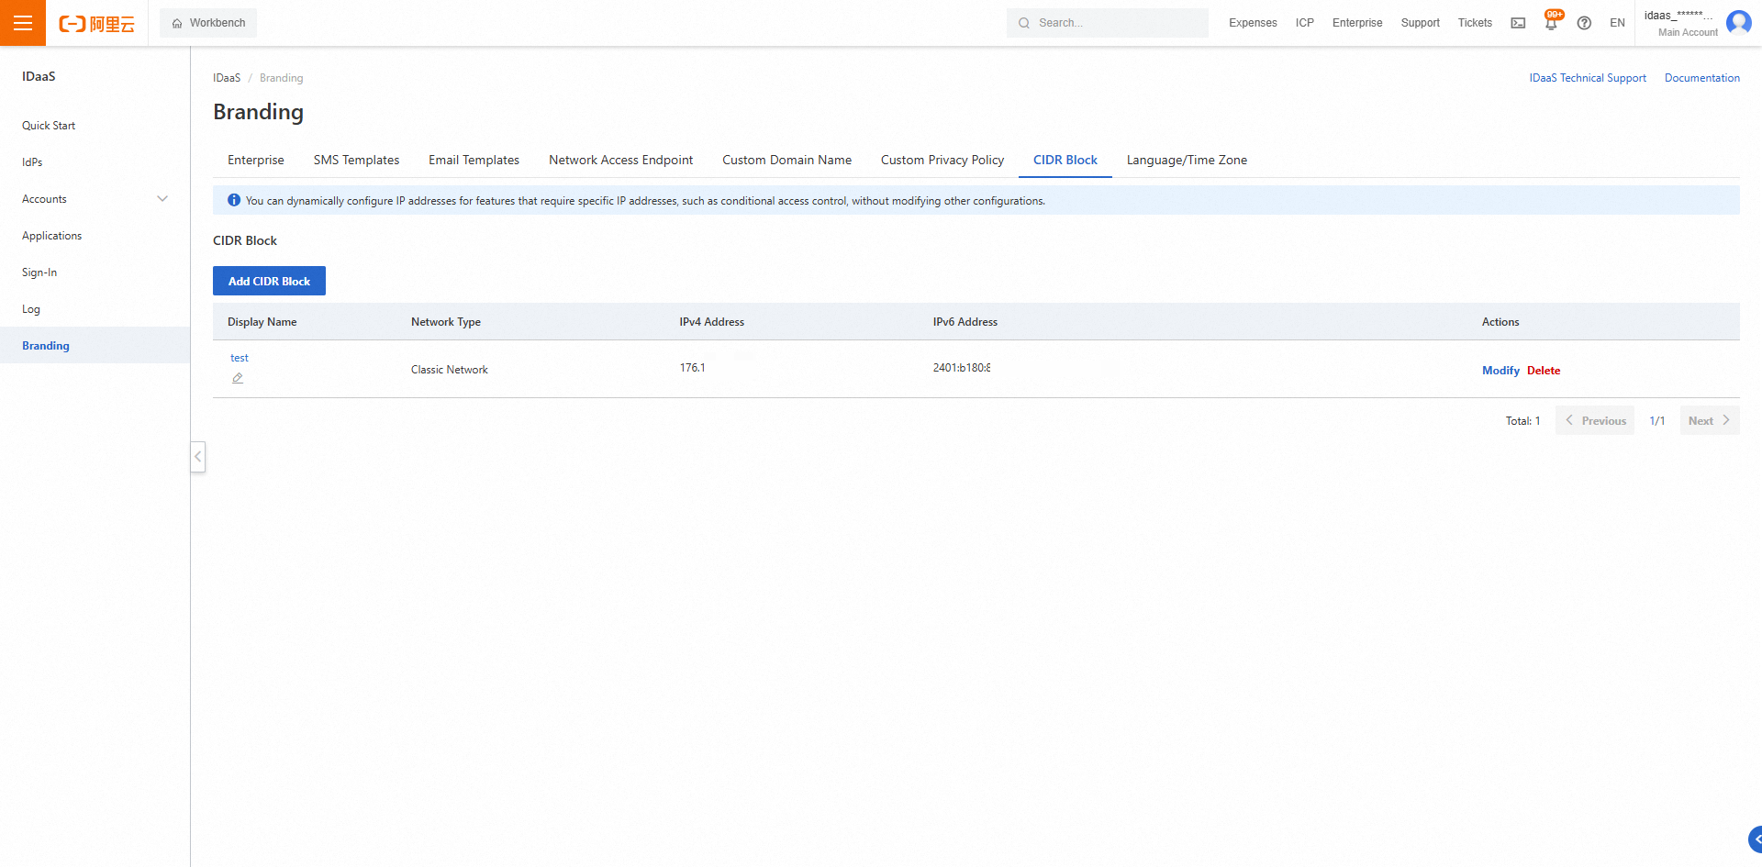
Task: Open Tickets menu
Action: (x=1475, y=23)
